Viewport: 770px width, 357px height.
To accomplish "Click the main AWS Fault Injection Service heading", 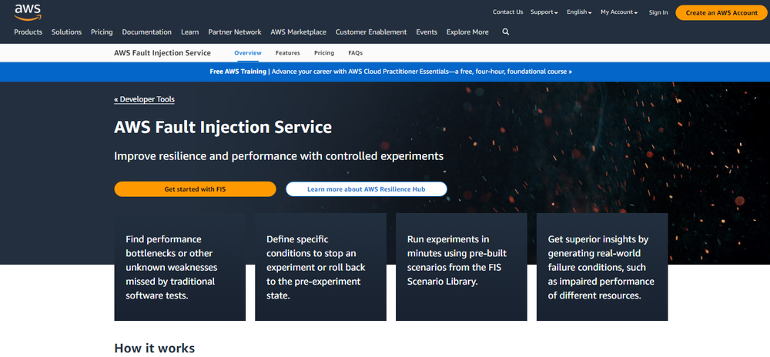I will pos(223,128).
